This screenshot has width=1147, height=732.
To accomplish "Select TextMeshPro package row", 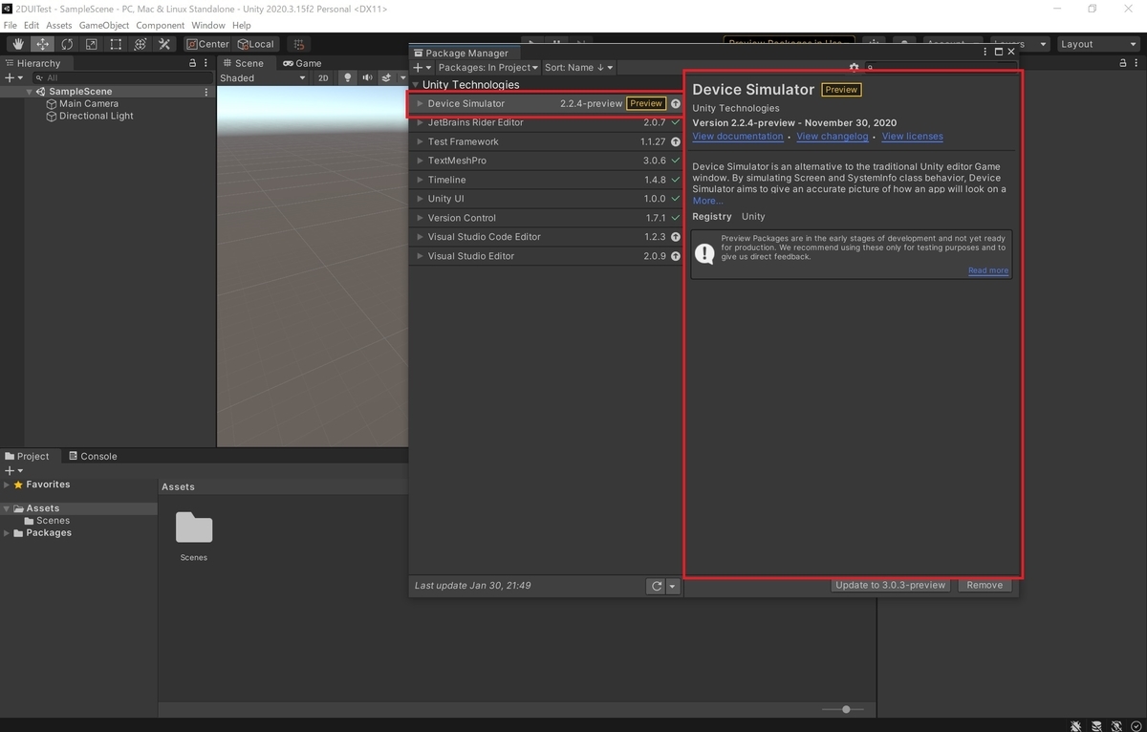I will coord(546,161).
